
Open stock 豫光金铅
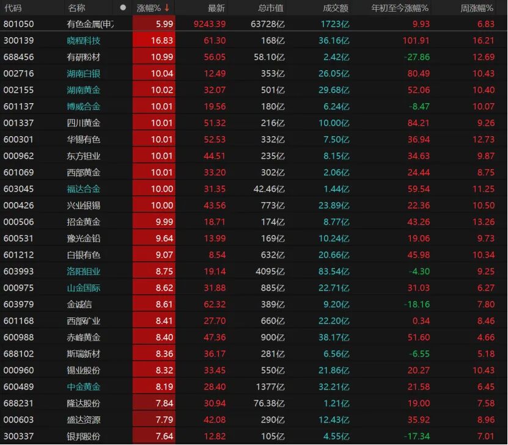coord(84,238)
